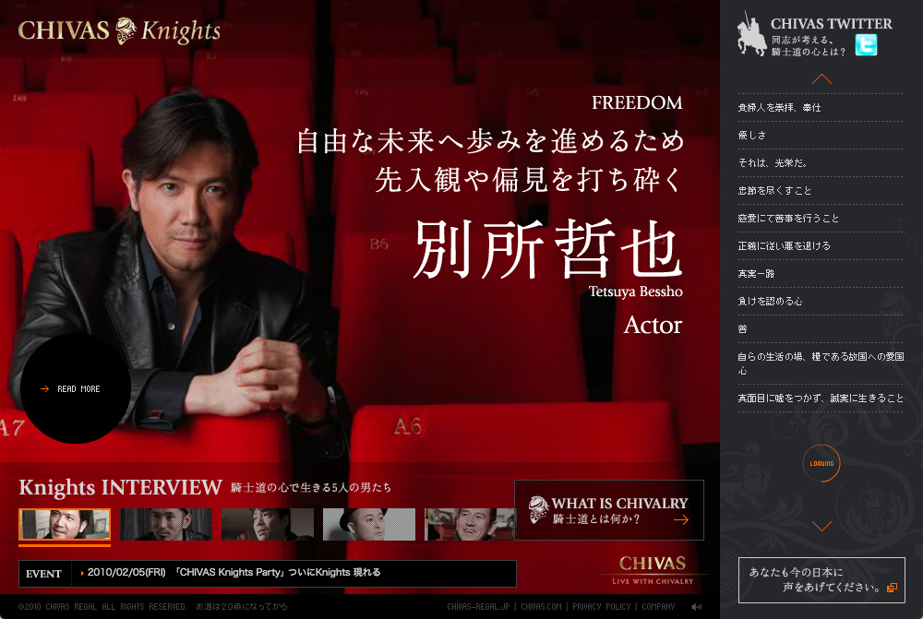Select the man with hat thumbnail
Screen dimensions: 923x619
(369, 524)
